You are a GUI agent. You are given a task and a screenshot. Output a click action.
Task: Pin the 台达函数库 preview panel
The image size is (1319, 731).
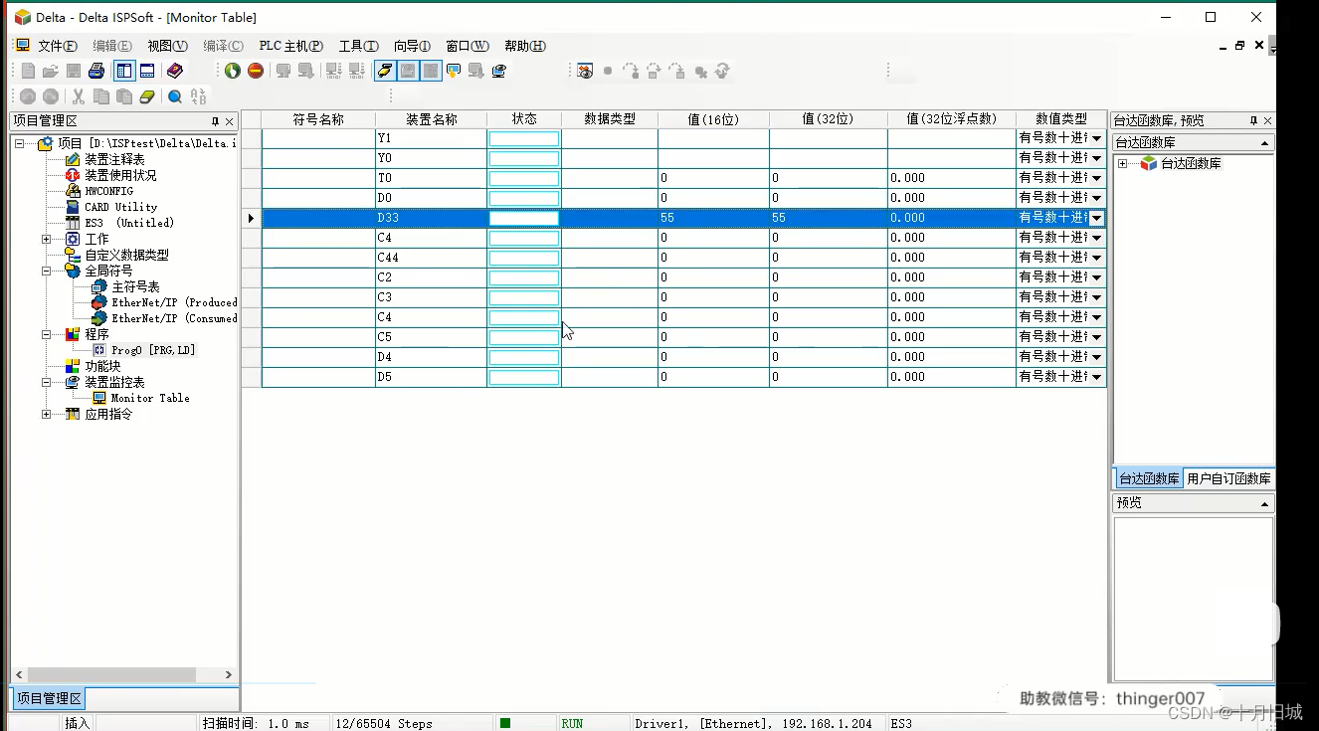tap(1253, 120)
